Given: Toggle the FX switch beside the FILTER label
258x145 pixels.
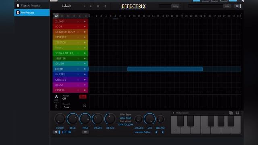Looking at the screenshot, I should (57, 132).
